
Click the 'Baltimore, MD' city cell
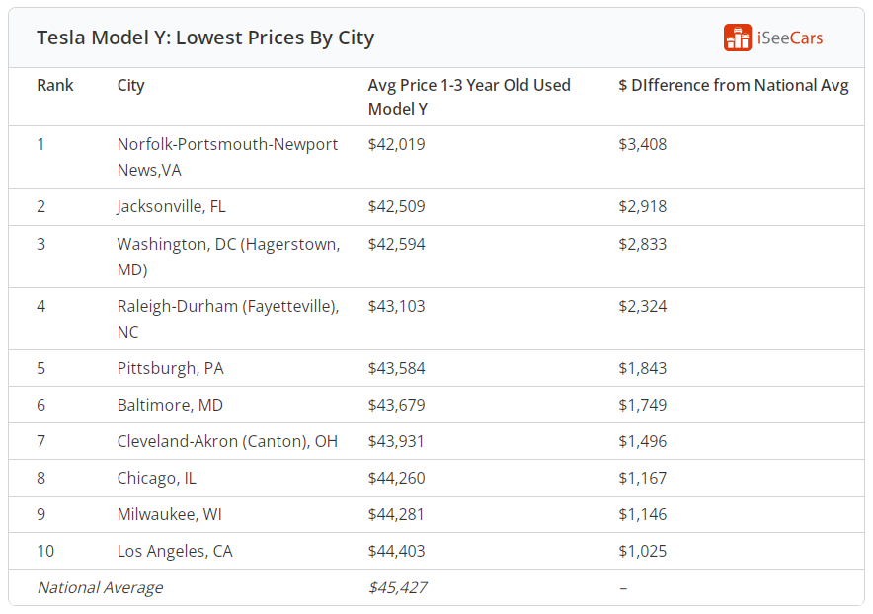170,406
